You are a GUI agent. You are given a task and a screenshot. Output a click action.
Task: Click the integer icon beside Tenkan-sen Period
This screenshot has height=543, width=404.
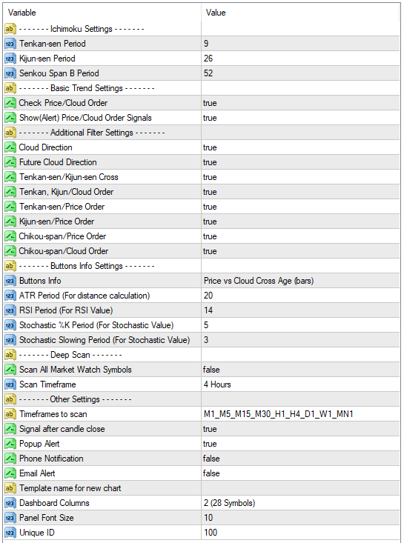coord(10,44)
